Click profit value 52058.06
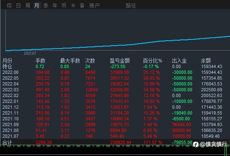The image size is (230, 156). pos(120,90)
